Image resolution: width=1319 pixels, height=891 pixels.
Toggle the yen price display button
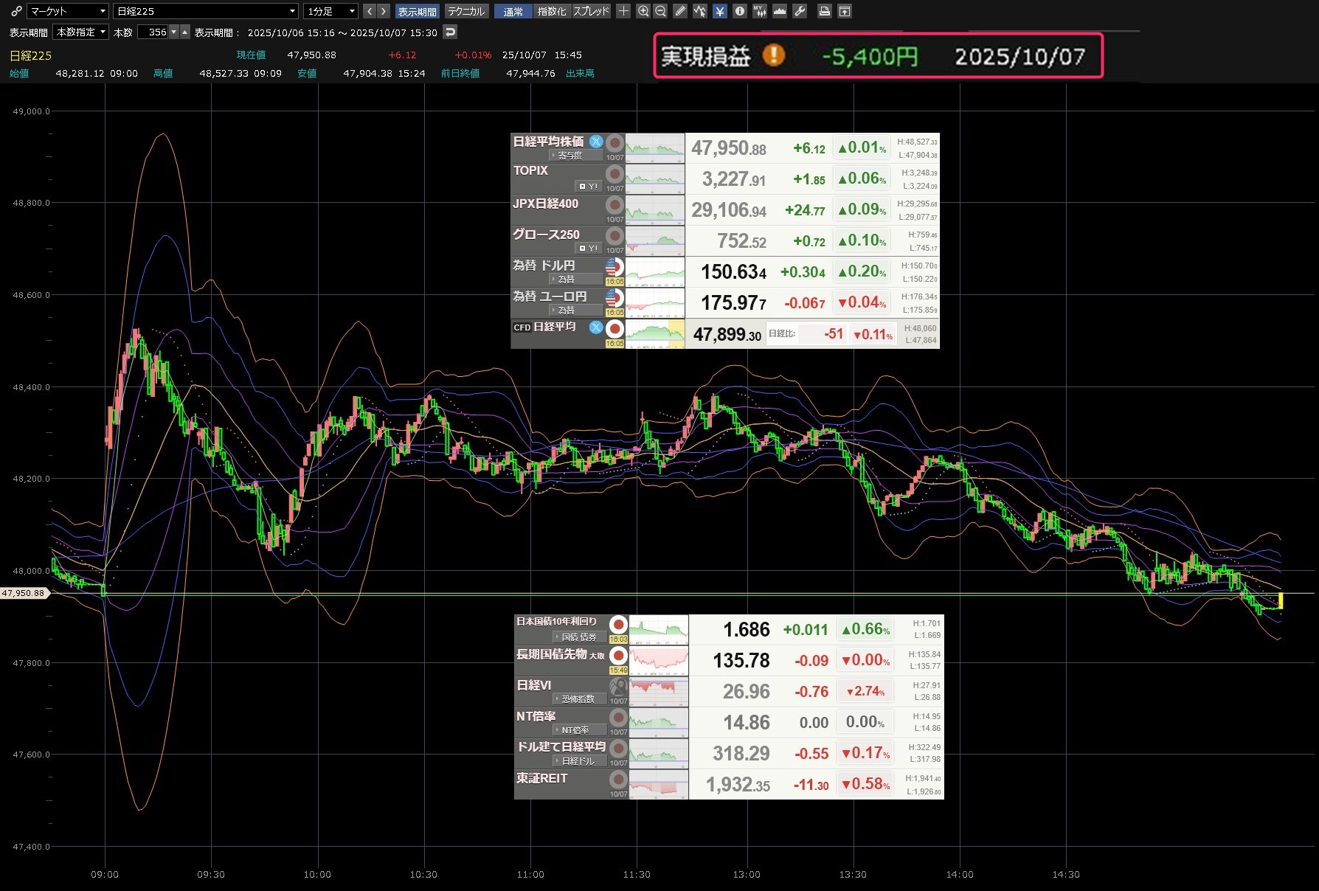[719, 11]
